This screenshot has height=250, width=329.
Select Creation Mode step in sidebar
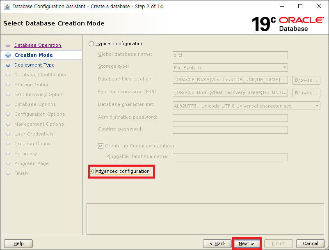pyautogui.click(x=34, y=55)
